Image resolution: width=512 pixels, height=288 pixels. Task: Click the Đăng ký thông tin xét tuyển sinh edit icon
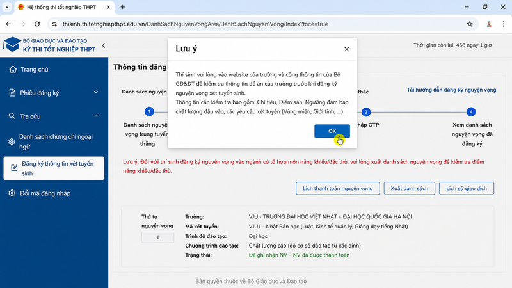coord(14,168)
